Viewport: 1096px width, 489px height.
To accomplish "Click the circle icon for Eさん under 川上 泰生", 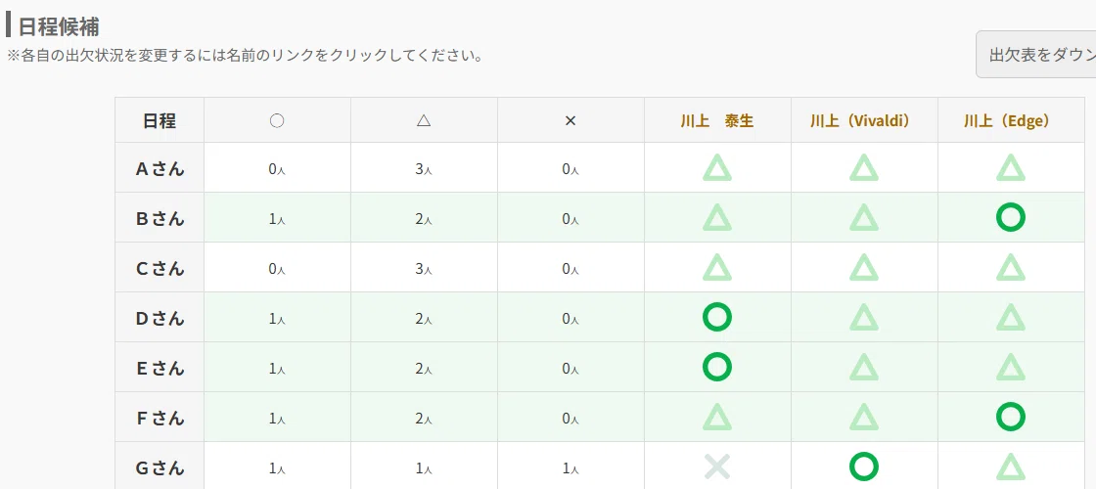I will tap(716, 367).
